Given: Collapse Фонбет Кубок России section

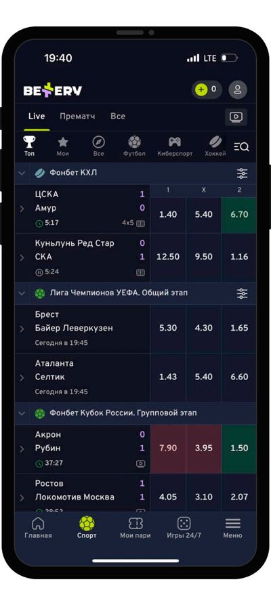Looking at the screenshot, I should pyautogui.click(x=22, y=414).
